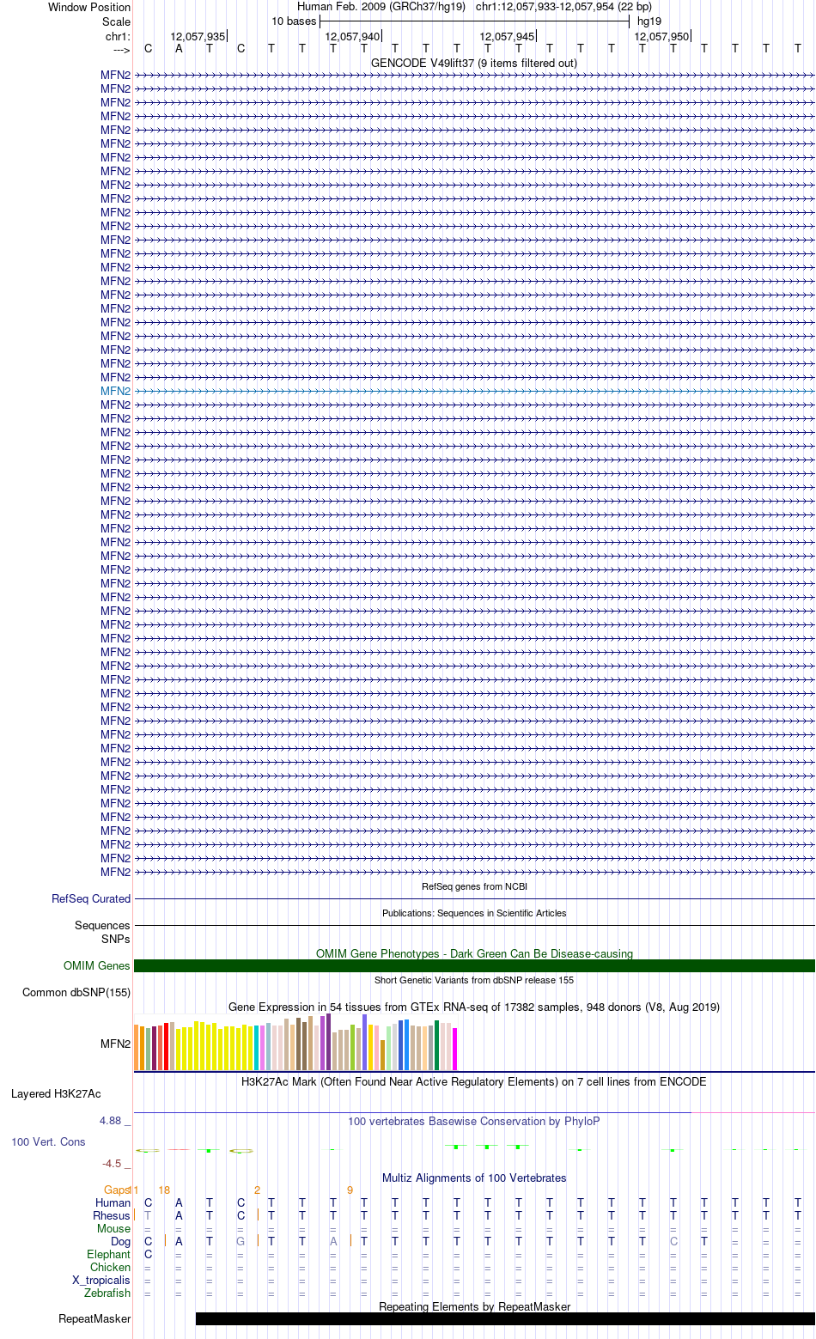Click the Window Position label

coord(89,7)
